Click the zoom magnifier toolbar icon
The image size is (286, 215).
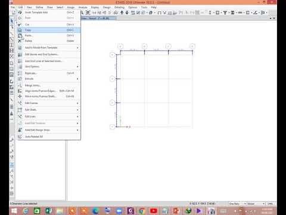[x=82, y=13]
